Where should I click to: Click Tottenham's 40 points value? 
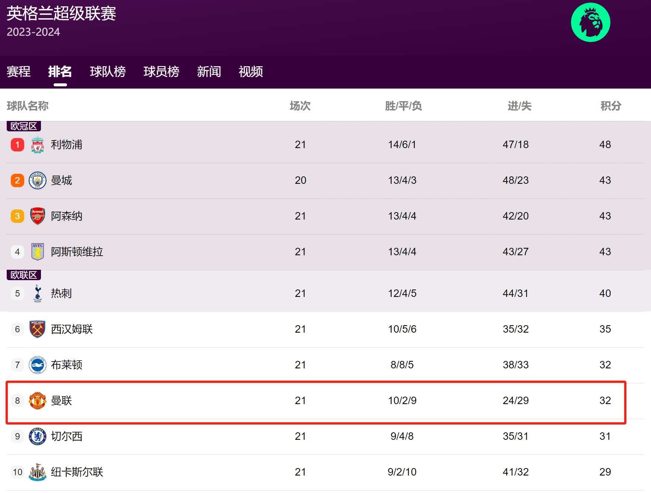pos(605,294)
